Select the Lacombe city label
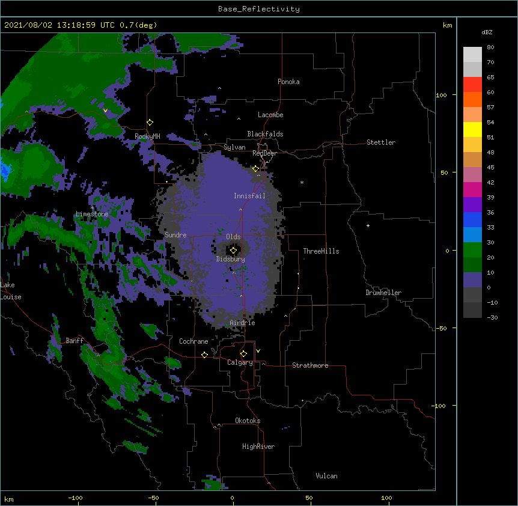 tap(270, 115)
